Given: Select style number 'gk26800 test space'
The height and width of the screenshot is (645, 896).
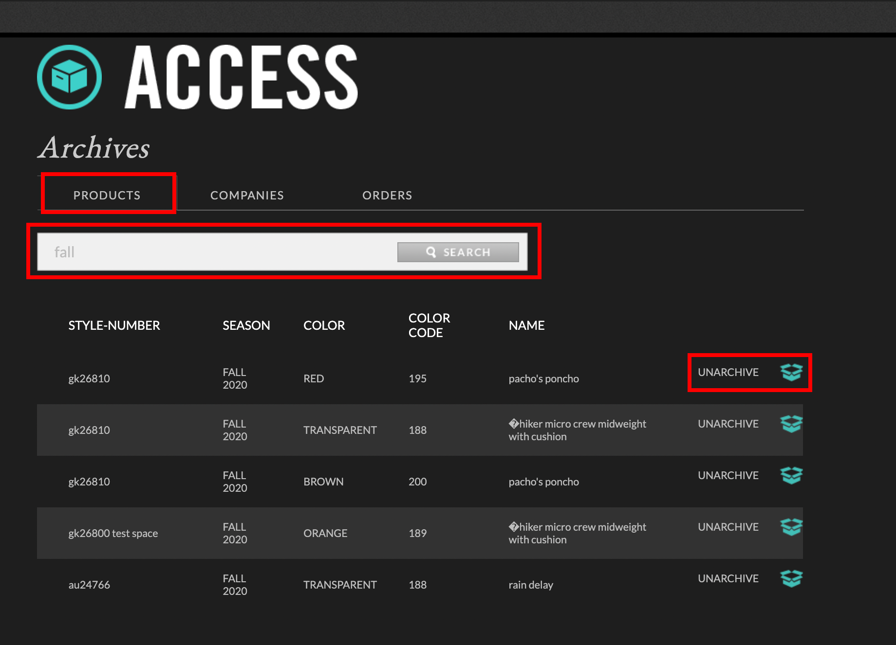Looking at the screenshot, I should tap(113, 533).
